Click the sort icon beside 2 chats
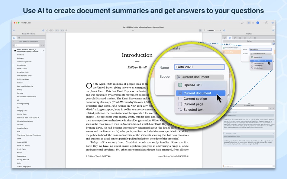287x179 pixels. click(274, 41)
